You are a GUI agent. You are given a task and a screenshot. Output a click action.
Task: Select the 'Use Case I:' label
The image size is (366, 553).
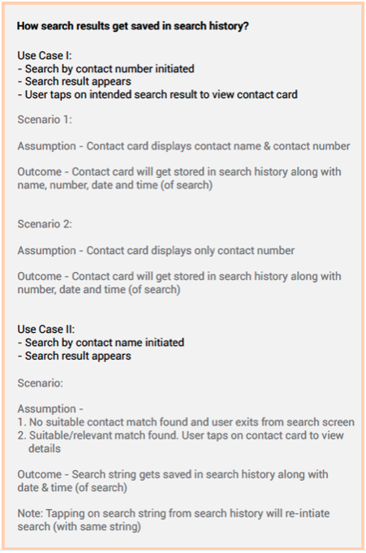click(x=45, y=55)
